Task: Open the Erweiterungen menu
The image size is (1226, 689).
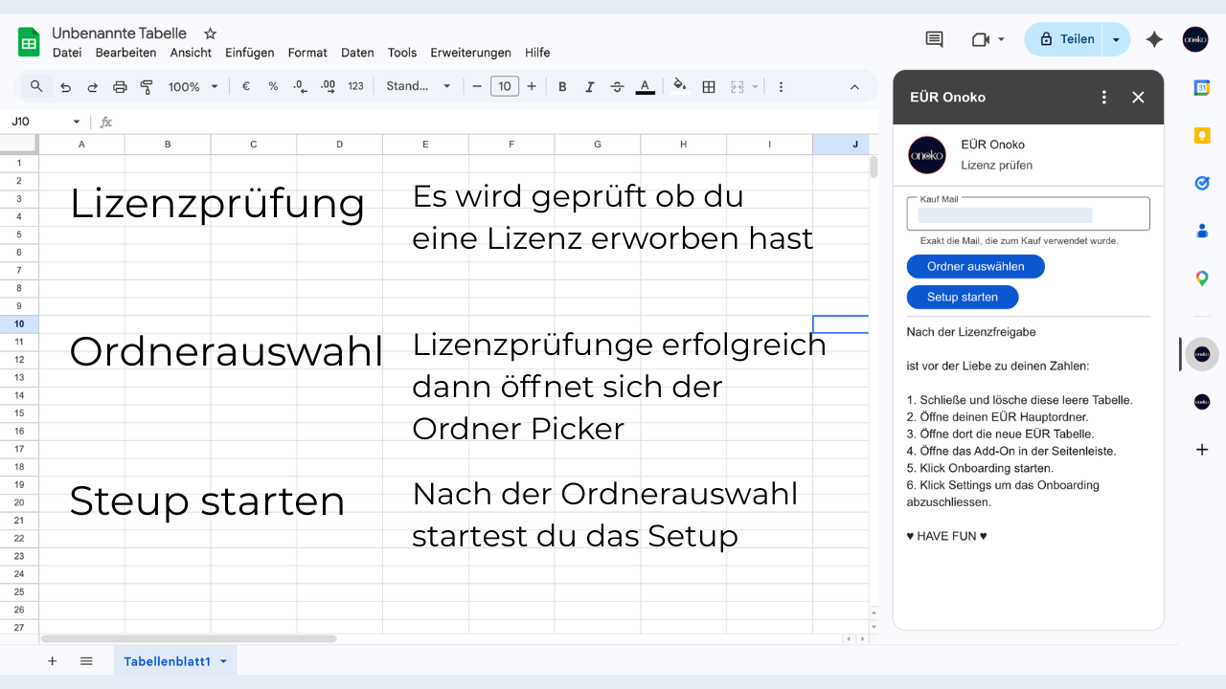Action: (470, 53)
